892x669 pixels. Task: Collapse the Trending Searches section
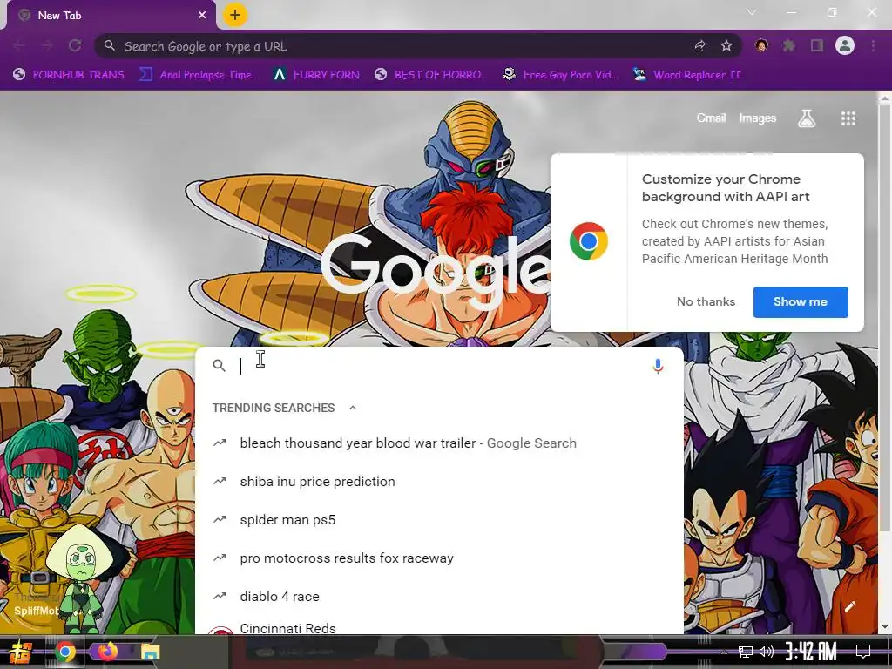tap(353, 408)
